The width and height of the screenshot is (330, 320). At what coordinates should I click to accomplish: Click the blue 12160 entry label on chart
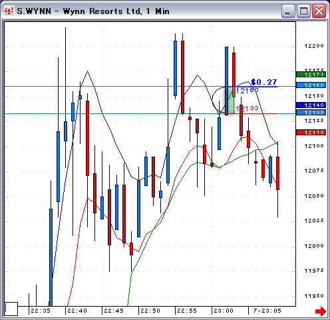click(x=247, y=91)
